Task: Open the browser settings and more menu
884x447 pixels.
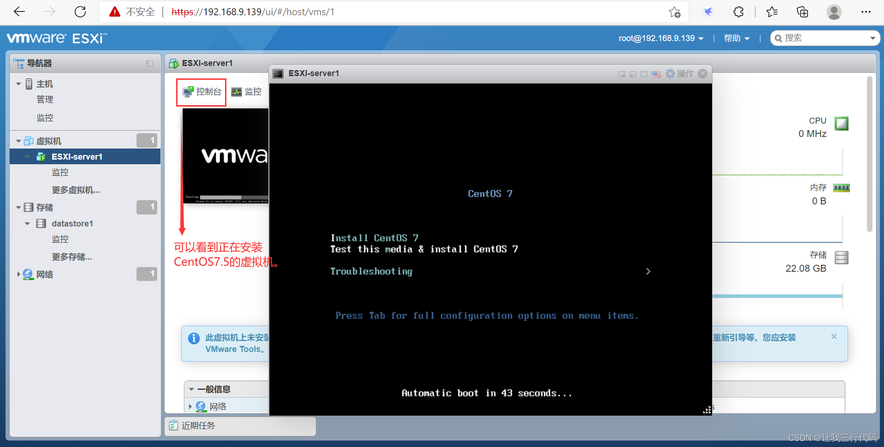Action: point(866,12)
